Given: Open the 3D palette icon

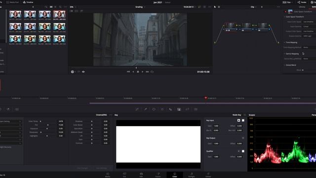Looking at the screenshot, I should [196, 109].
